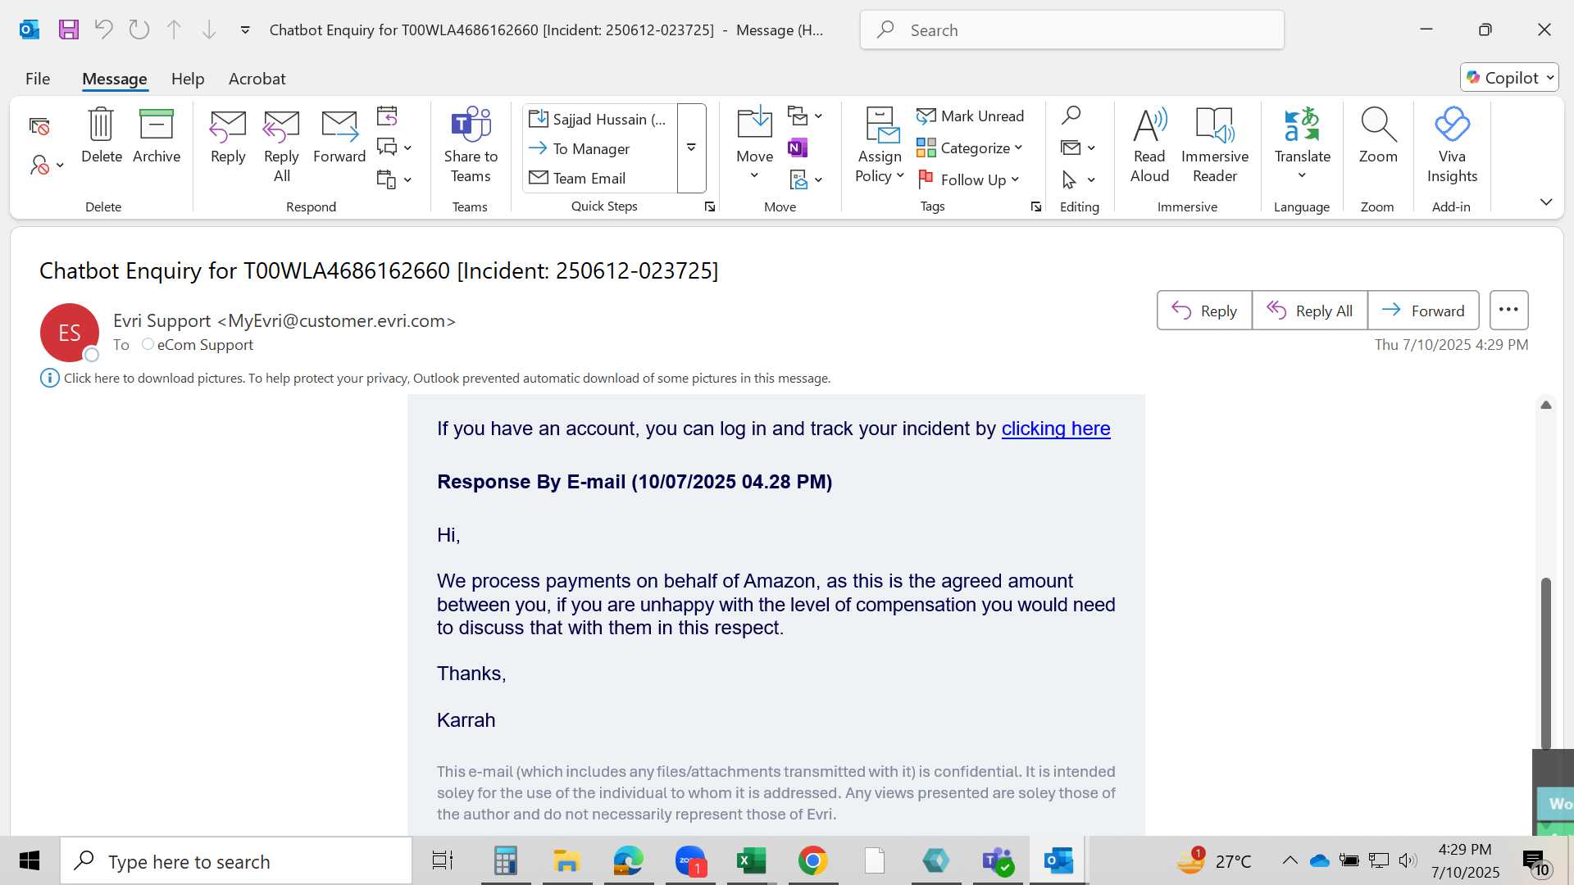Screen dimensions: 1574x885
Task: Delete this email with trash icon
Action: click(x=102, y=136)
